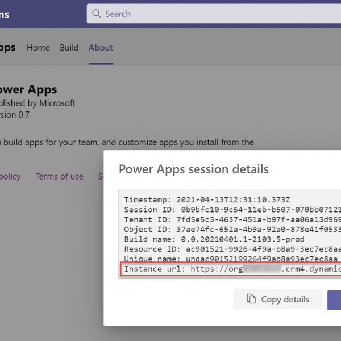The height and width of the screenshot is (341, 341).
Task: Open the Home tab
Action: [x=38, y=48]
